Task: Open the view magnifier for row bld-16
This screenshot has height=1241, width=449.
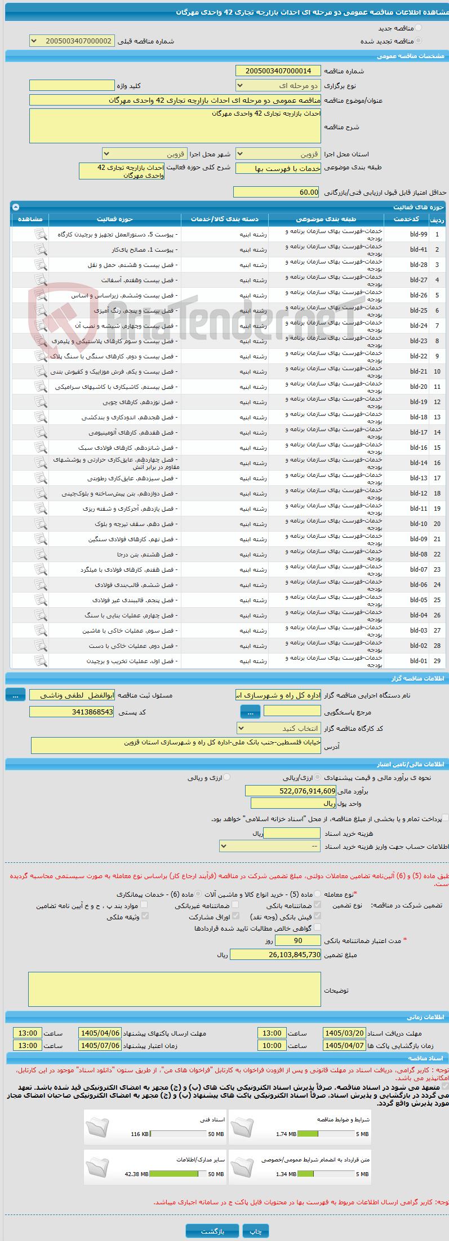Action: coord(41,447)
